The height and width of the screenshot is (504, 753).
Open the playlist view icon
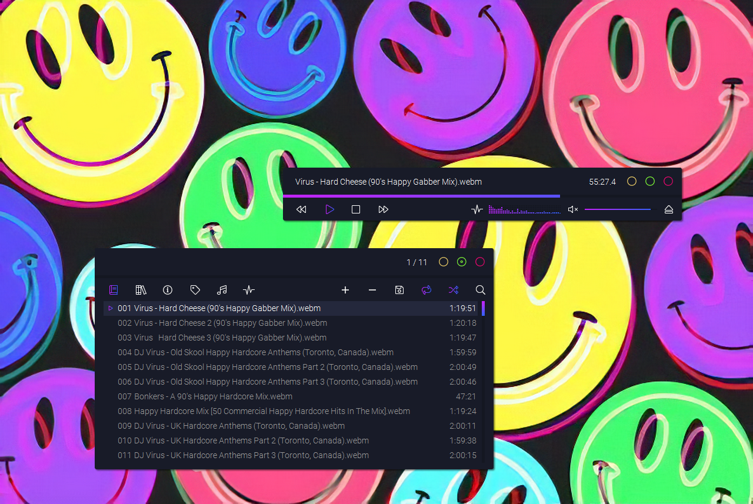(114, 290)
